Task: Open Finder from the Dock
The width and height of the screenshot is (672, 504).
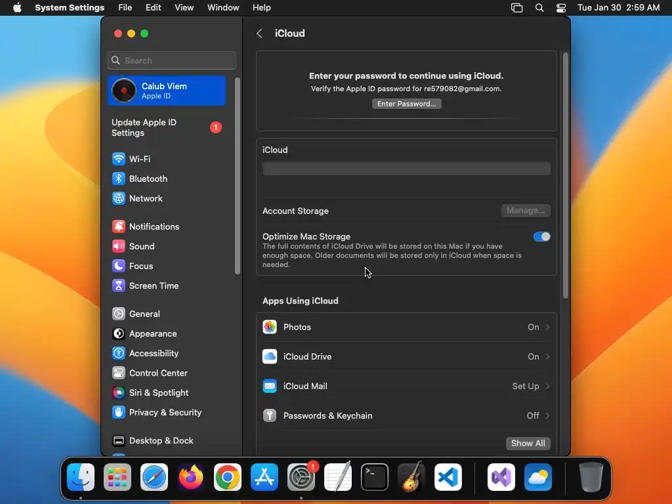Action: 81,477
